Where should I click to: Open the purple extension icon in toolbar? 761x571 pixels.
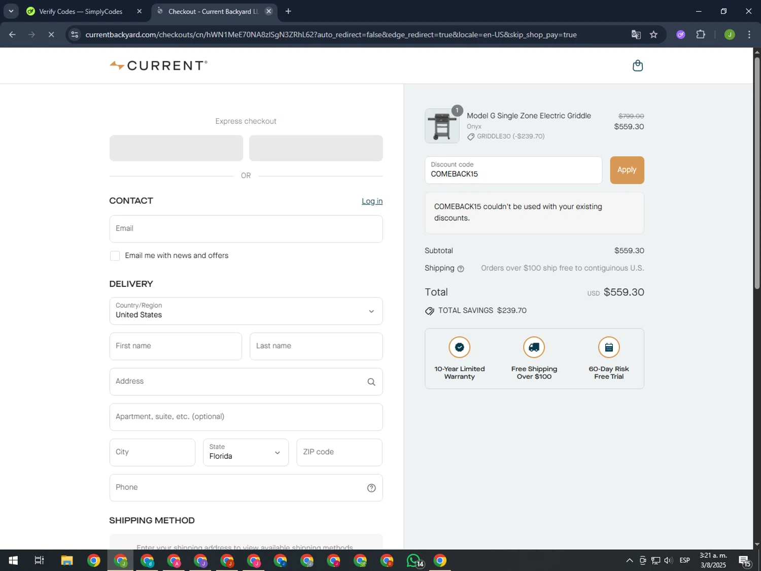[681, 35]
